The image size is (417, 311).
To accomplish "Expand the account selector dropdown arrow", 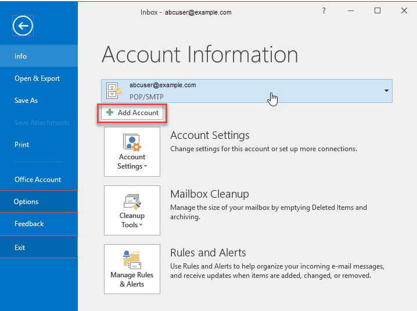I will [386, 91].
